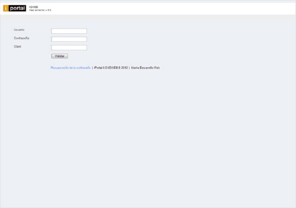Open the Recuperación de la contraseña link

[x=71, y=68]
